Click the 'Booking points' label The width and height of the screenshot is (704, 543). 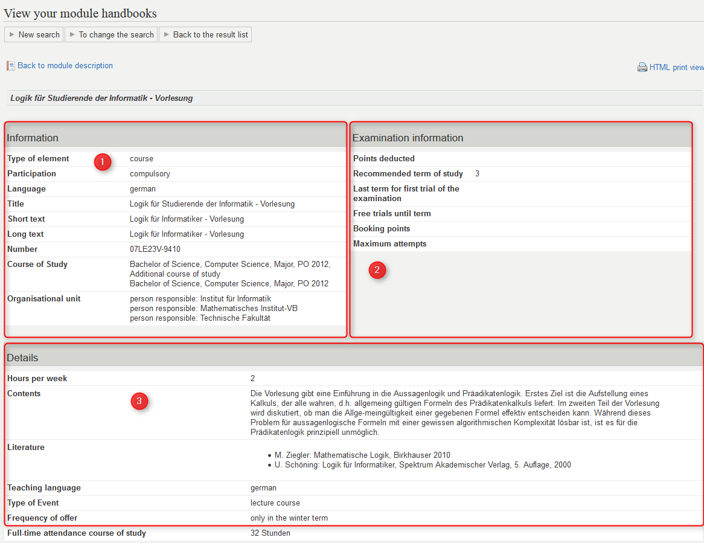pyautogui.click(x=382, y=228)
